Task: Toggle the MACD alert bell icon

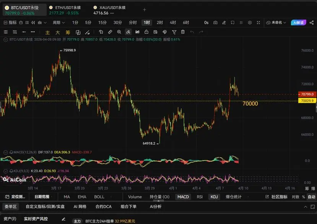Action: click(x=11, y=152)
